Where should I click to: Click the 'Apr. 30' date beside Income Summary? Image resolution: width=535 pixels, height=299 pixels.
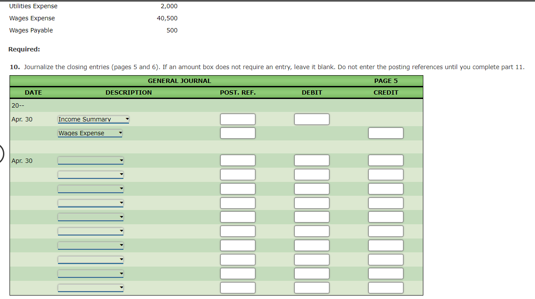point(22,119)
